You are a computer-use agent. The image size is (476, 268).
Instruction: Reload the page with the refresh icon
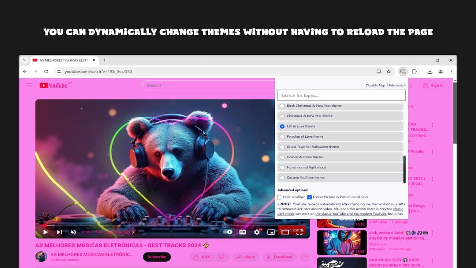tap(46, 71)
